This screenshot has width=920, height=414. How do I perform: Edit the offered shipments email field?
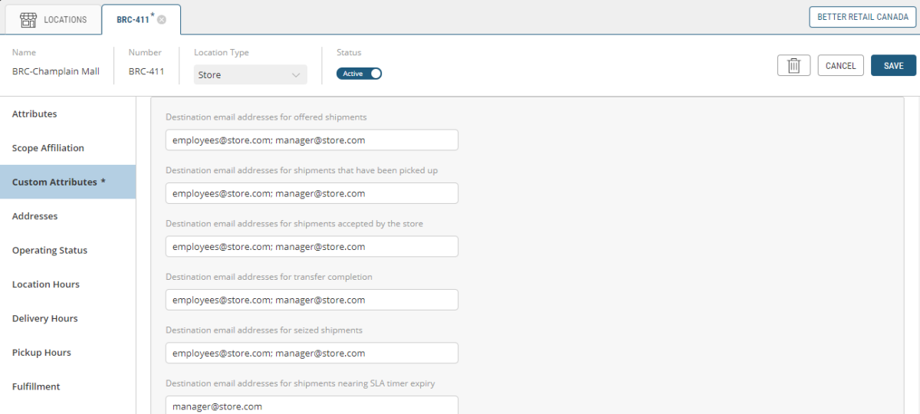pyautogui.click(x=311, y=140)
